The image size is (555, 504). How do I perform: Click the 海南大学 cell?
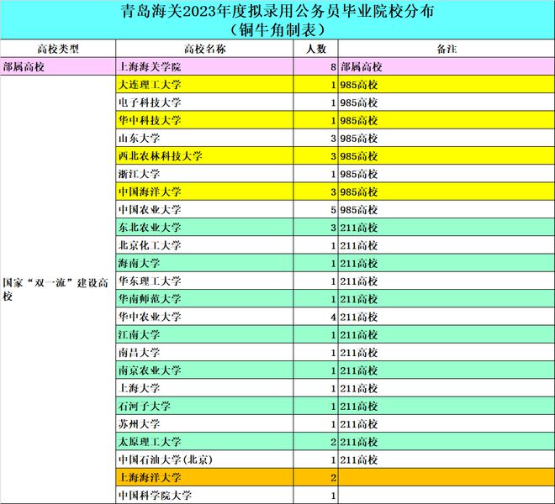[x=204, y=263]
